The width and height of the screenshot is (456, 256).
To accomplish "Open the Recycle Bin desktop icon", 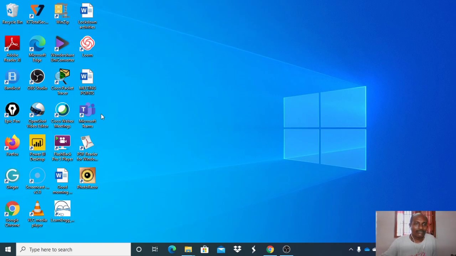I will pyautogui.click(x=12, y=14).
